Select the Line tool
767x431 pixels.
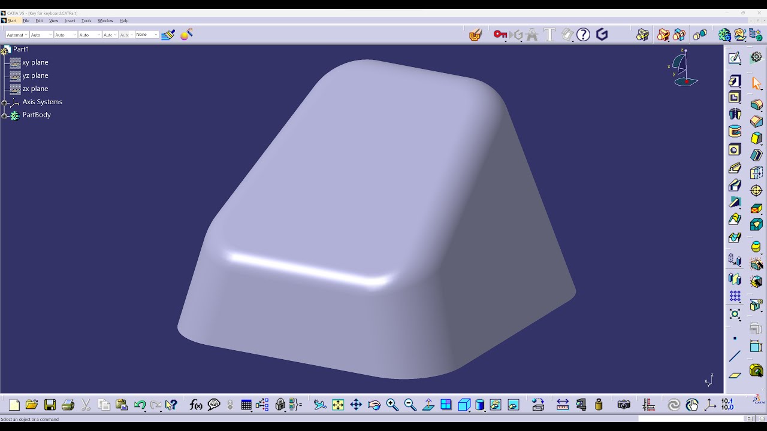coord(735,356)
